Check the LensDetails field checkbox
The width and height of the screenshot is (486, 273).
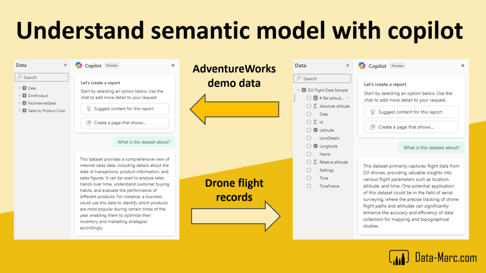click(x=309, y=138)
